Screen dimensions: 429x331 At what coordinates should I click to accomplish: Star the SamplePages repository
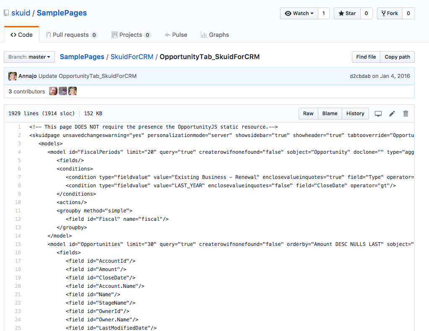(347, 13)
